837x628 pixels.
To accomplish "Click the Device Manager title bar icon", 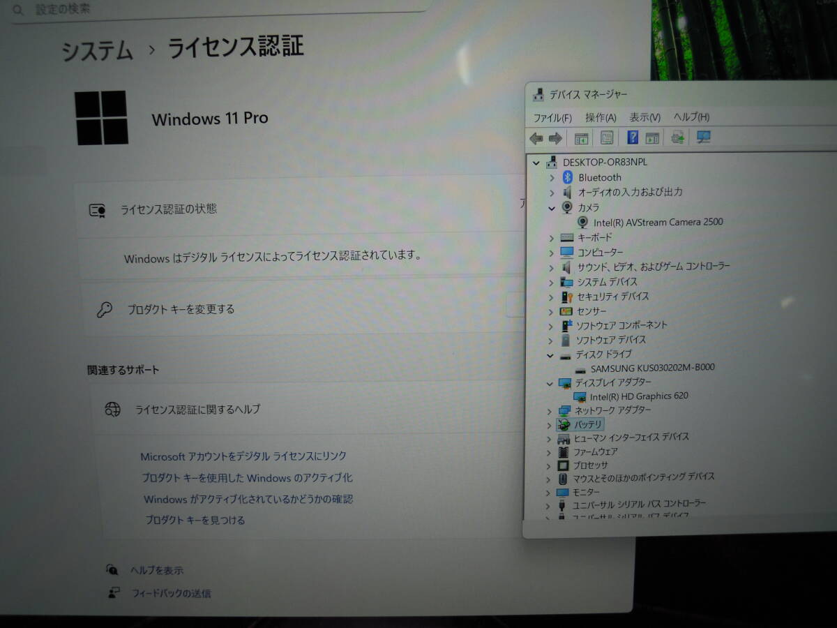I will coord(538,94).
